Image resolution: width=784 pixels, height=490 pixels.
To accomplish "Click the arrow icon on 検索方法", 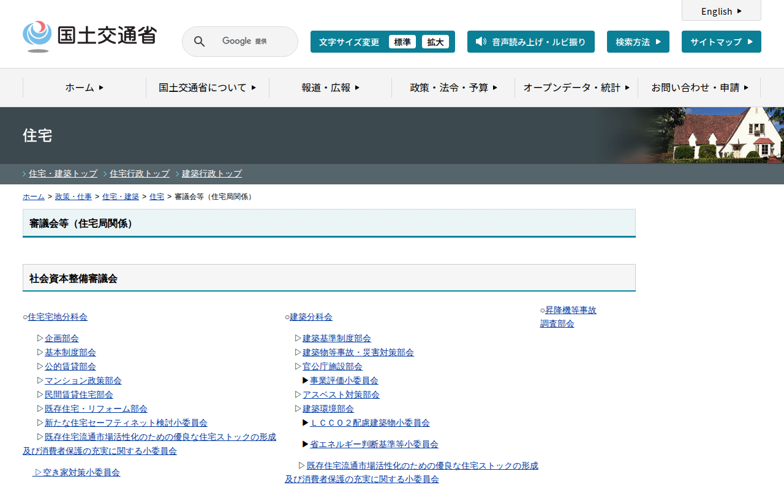I will coord(658,42).
